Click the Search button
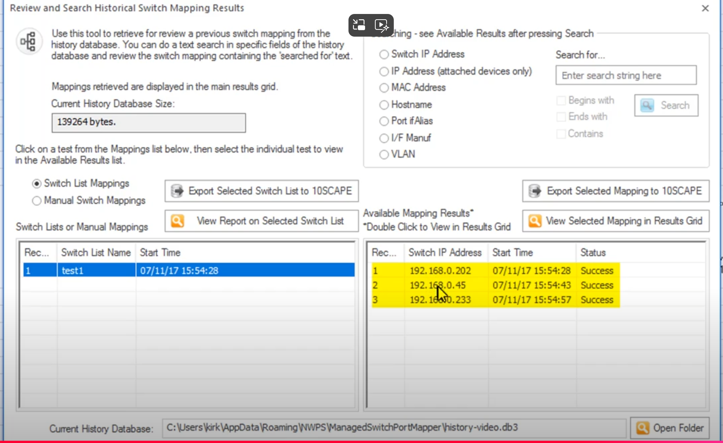 (666, 105)
